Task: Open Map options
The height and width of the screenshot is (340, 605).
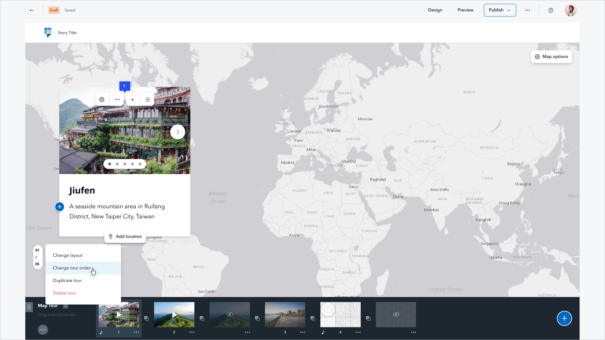Action: tap(551, 57)
